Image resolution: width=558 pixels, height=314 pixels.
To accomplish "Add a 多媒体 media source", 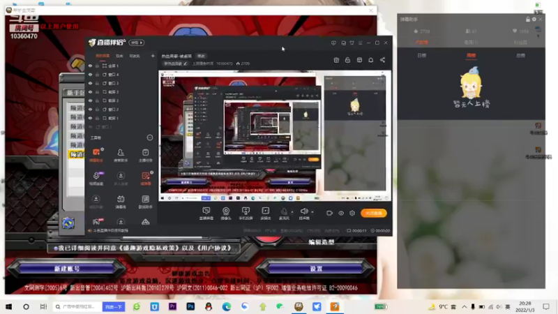I will coord(266,214).
